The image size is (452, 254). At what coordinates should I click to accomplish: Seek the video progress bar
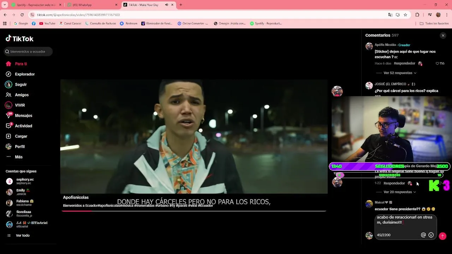(194, 211)
